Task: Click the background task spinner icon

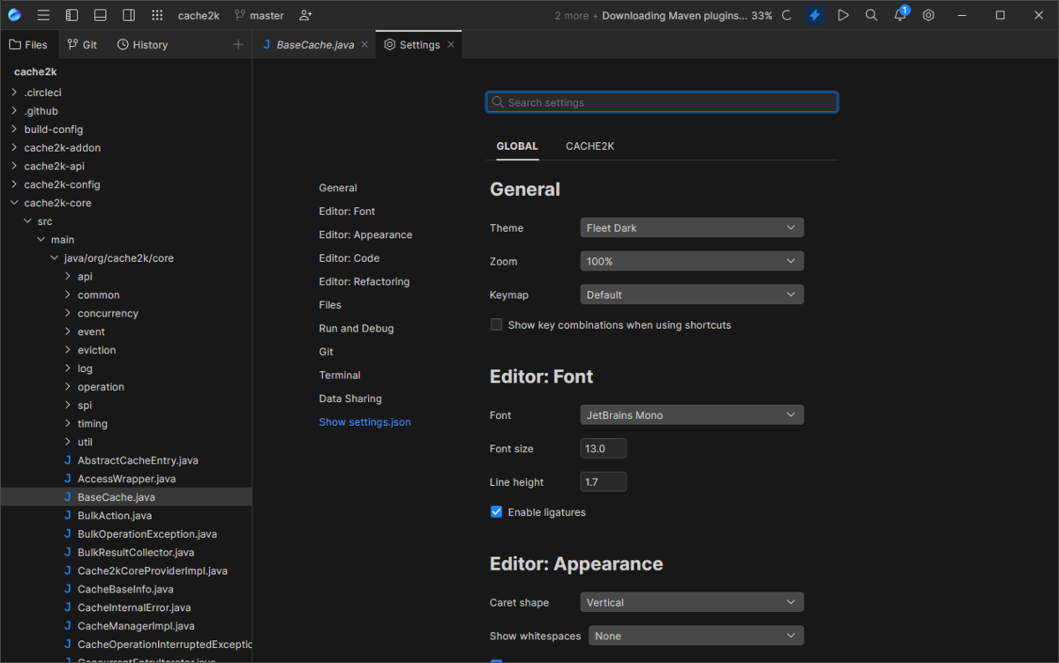Action: pos(786,15)
